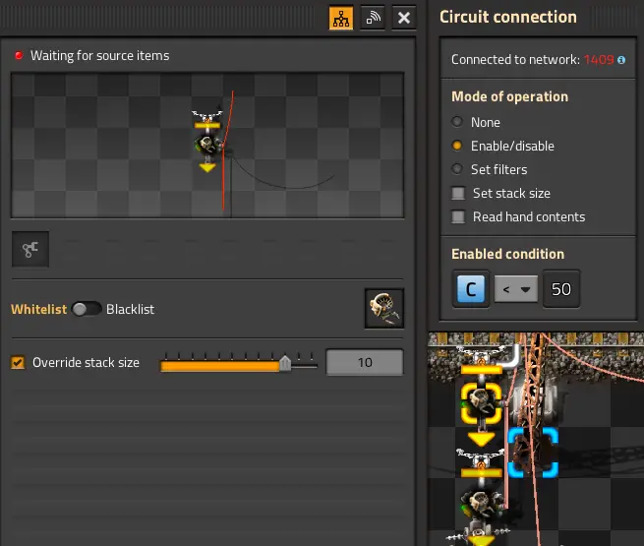Toggle the Whitelist/Blacklist switch
The height and width of the screenshot is (546, 644).
pos(87,309)
